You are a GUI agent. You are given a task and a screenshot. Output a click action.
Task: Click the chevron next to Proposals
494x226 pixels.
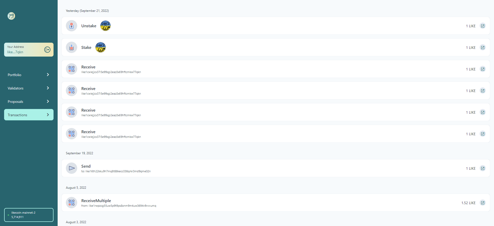tap(48, 101)
